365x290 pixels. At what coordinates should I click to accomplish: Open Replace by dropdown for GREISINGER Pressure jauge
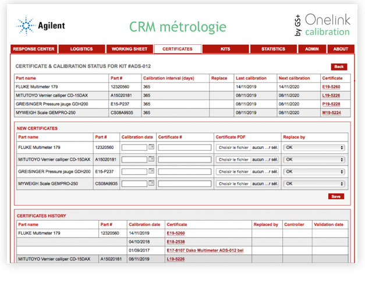coord(314,172)
